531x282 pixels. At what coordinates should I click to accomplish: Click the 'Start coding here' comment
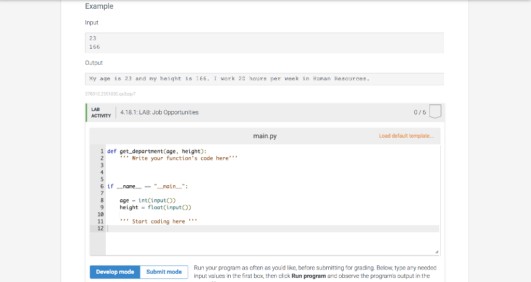click(x=158, y=221)
